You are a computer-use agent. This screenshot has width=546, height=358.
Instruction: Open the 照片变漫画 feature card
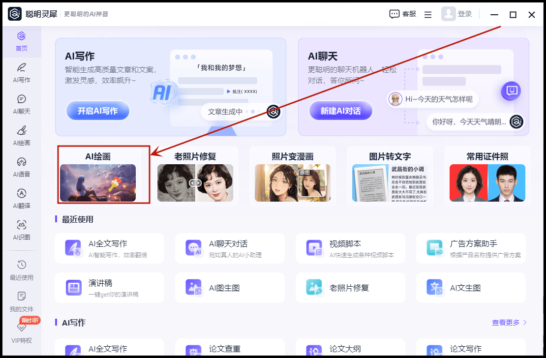pos(292,176)
